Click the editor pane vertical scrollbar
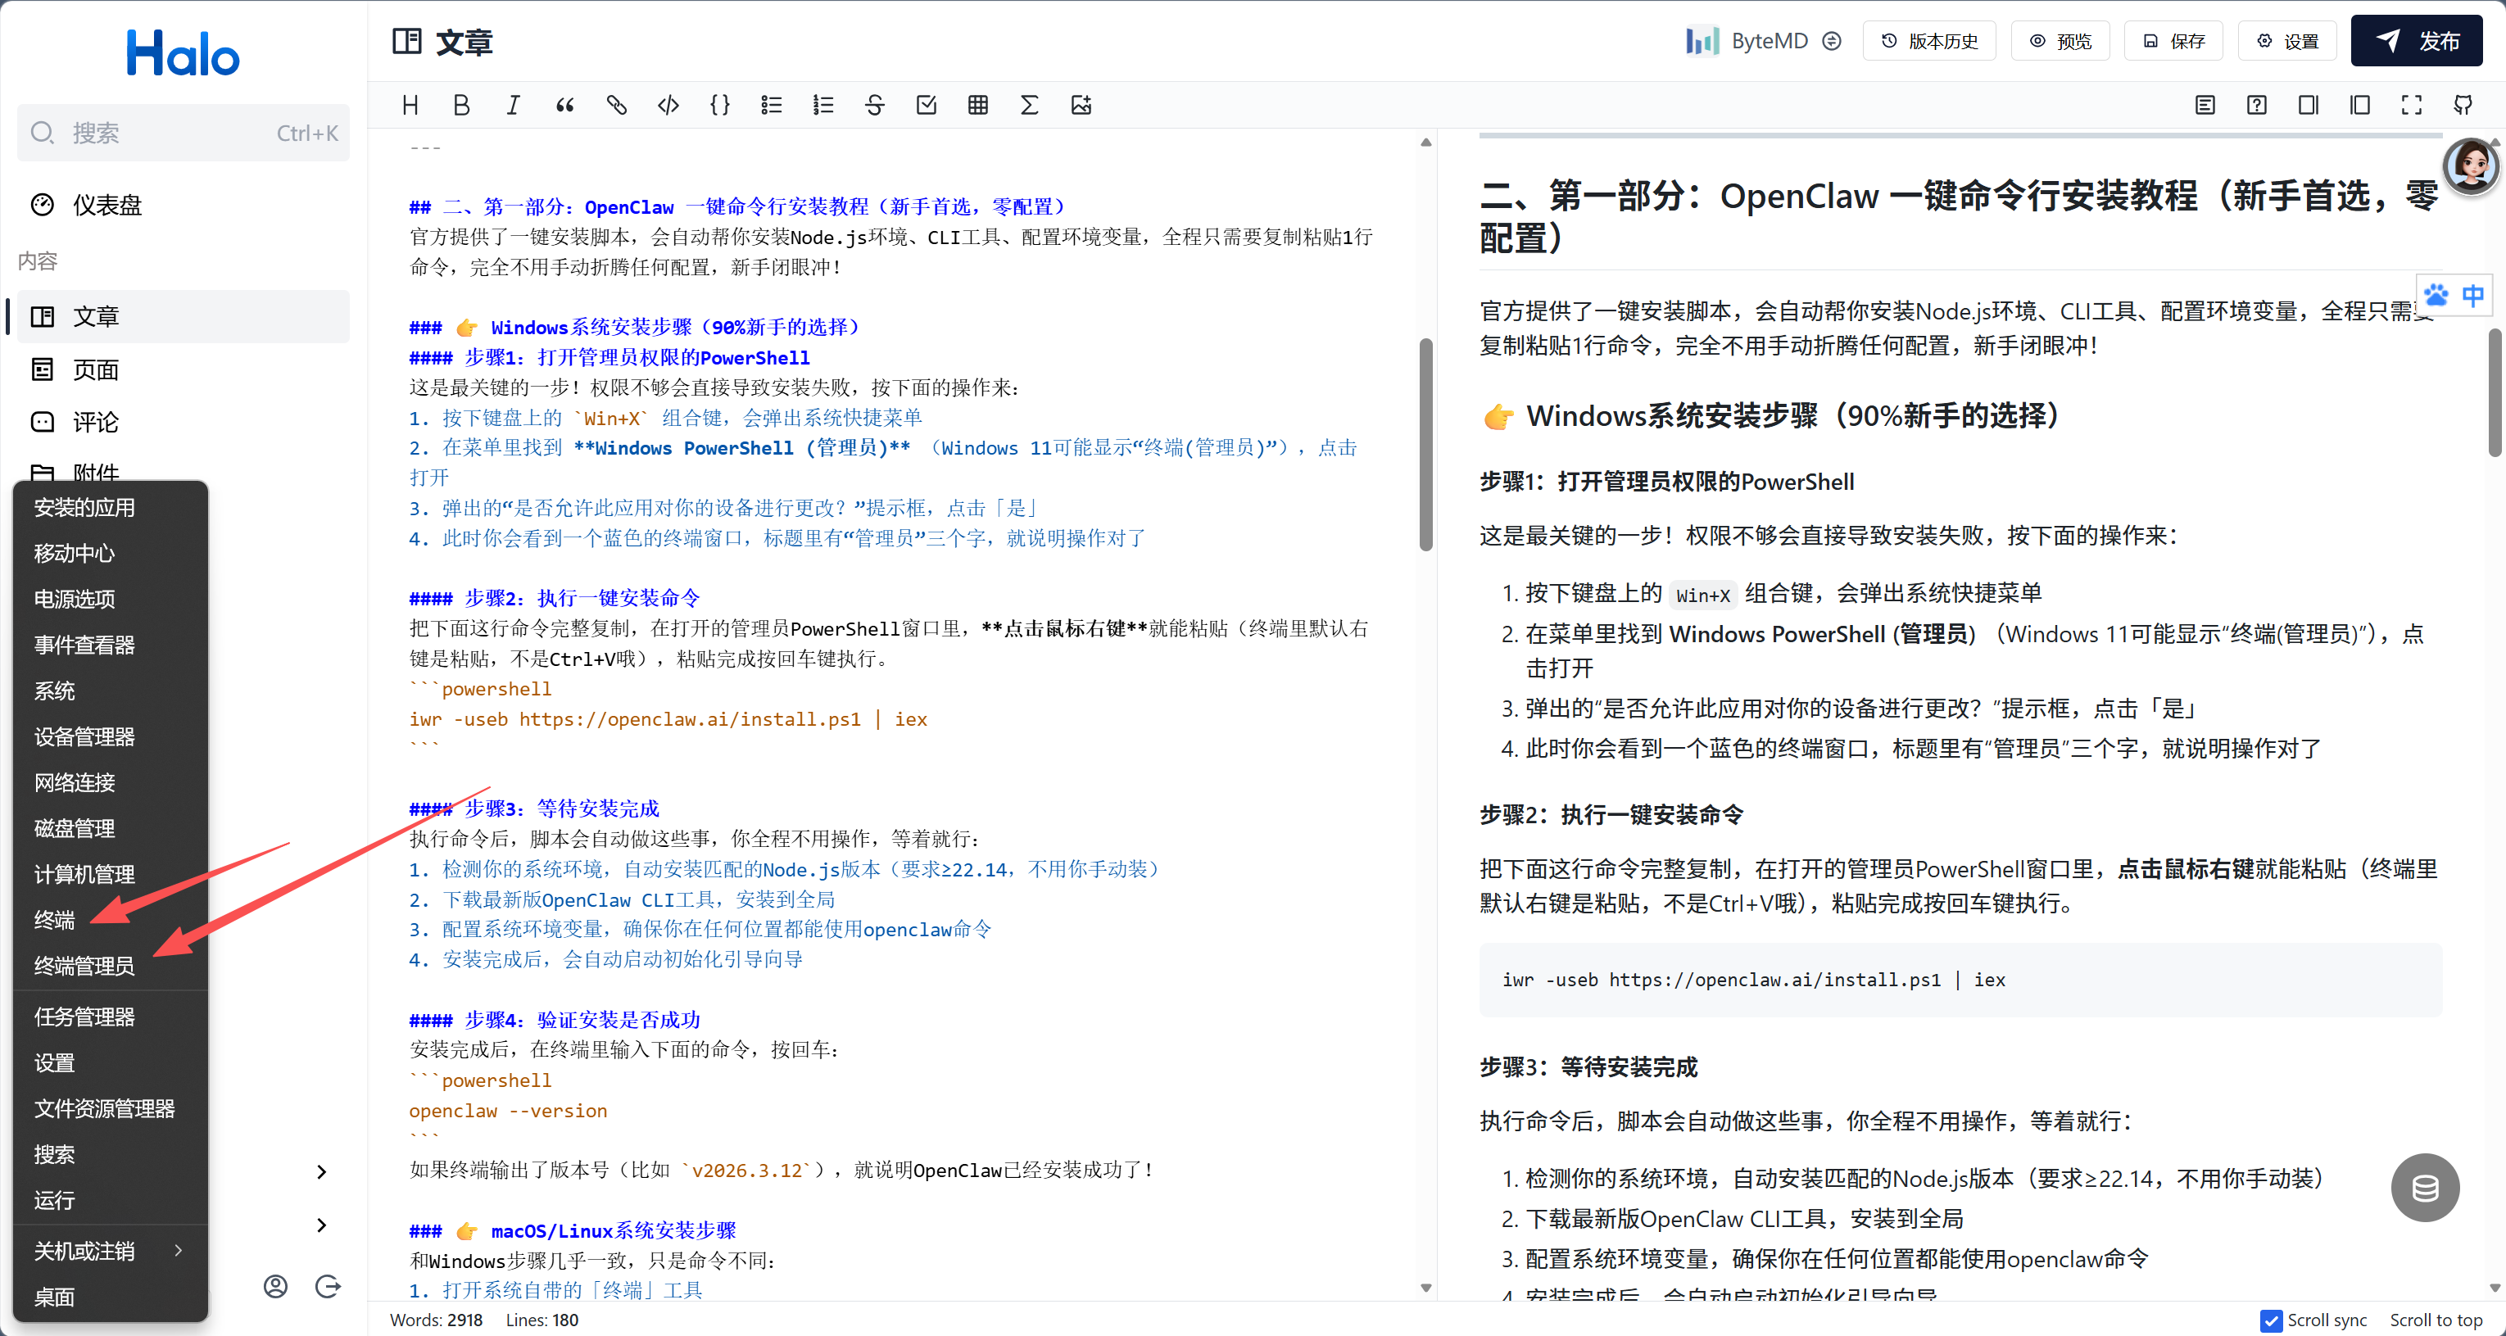This screenshot has width=2506, height=1336. point(1426,444)
